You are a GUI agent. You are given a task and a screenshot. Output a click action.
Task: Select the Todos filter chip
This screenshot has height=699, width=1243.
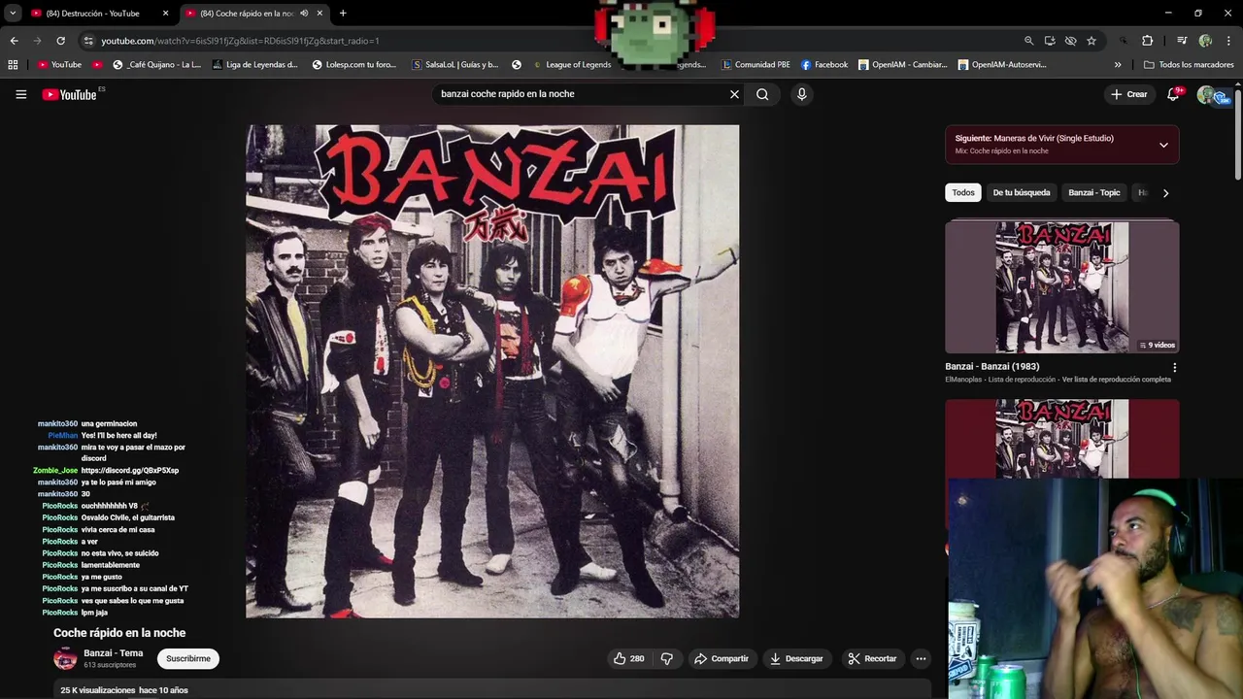(963, 192)
